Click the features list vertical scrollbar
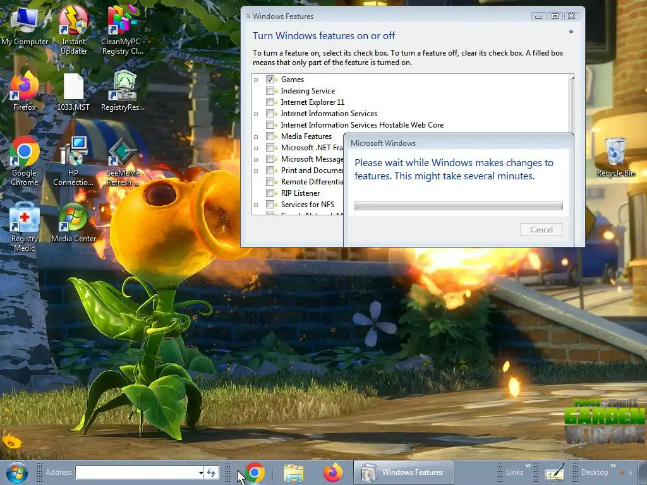This screenshot has width=647, height=485. pyautogui.click(x=571, y=103)
